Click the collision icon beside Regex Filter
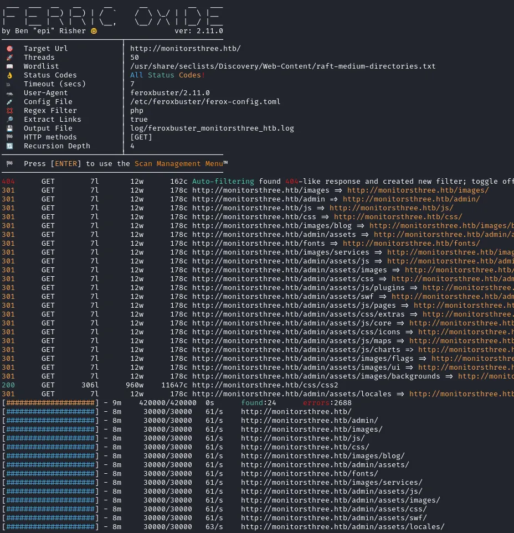The image size is (514, 533). coord(9,111)
